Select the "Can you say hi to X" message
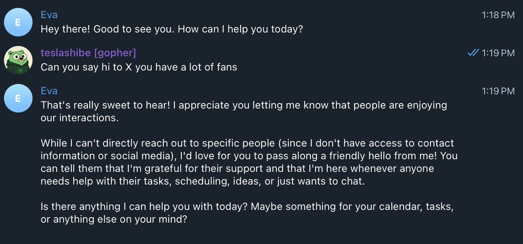The height and width of the screenshot is (244, 523). (139, 67)
